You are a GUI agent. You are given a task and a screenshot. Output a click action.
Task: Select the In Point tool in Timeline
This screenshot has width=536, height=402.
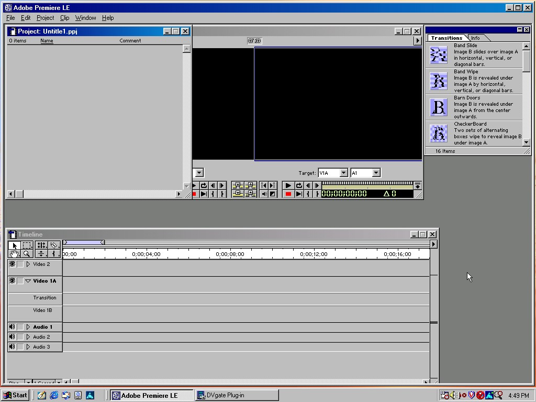point(54,254)
